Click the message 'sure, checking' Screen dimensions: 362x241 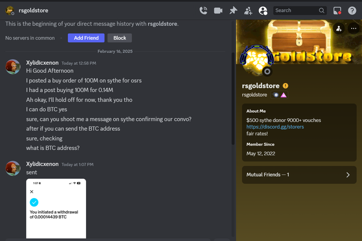coord(44,138)
